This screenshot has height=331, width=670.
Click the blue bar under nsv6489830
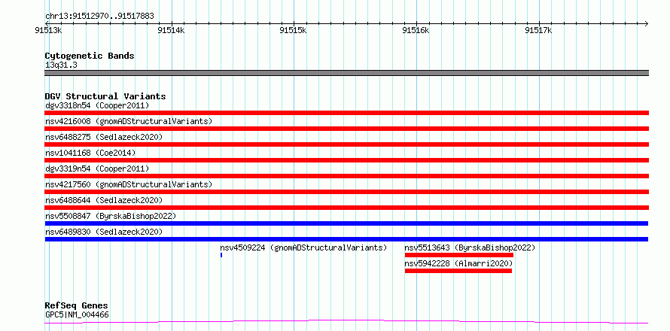pyautogui.click(x=346, y=239)
